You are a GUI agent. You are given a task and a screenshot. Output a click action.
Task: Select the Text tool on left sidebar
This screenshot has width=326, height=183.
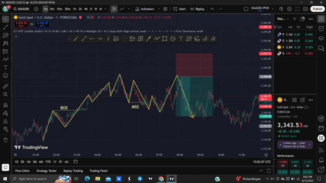point(5,68)
